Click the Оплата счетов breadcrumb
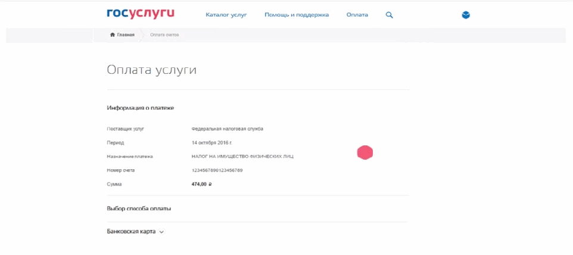This screenshot has height=255, width=573. click(x=164, y=35)
